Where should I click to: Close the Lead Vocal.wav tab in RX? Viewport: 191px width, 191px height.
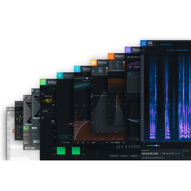coord(158,44)
